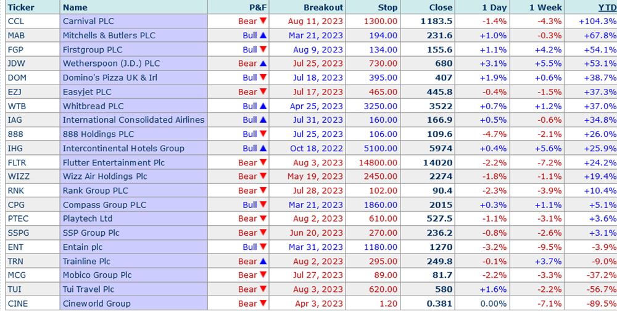617x311 pixels.
Task: Open Intercontinental Hotels Group entry
Action: click(x=123, y=148)
